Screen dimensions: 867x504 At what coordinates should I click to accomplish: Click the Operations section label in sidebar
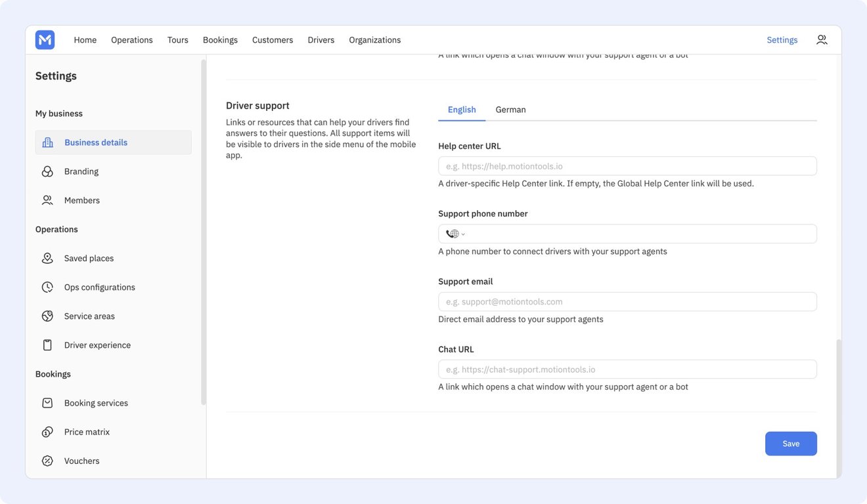56,230
